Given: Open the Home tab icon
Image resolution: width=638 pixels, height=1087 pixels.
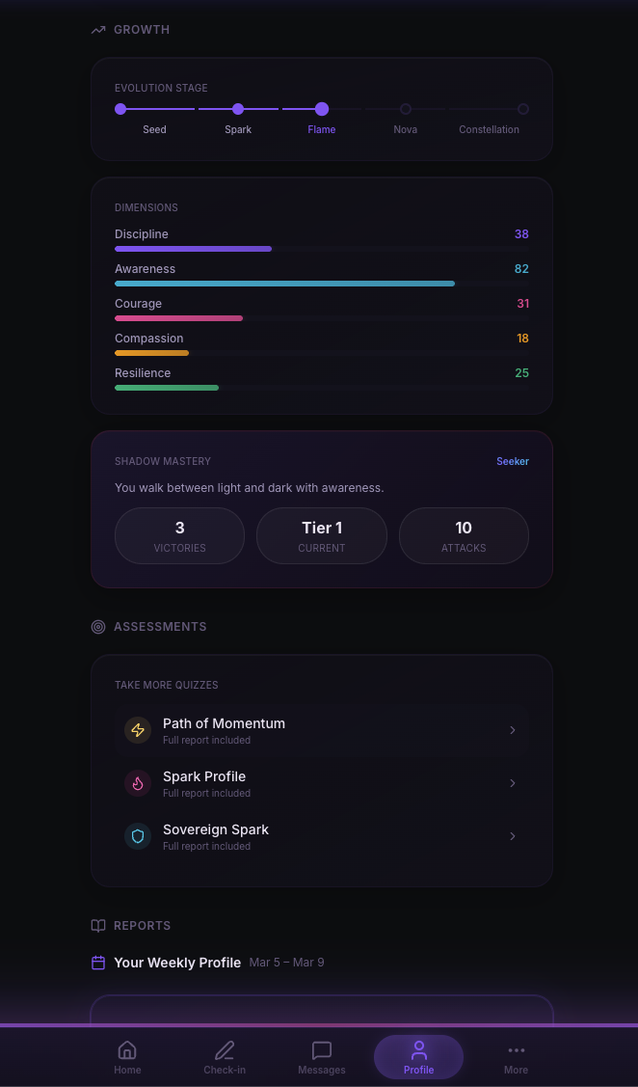Looking at the screenshot, I should tap(127, 1050).
